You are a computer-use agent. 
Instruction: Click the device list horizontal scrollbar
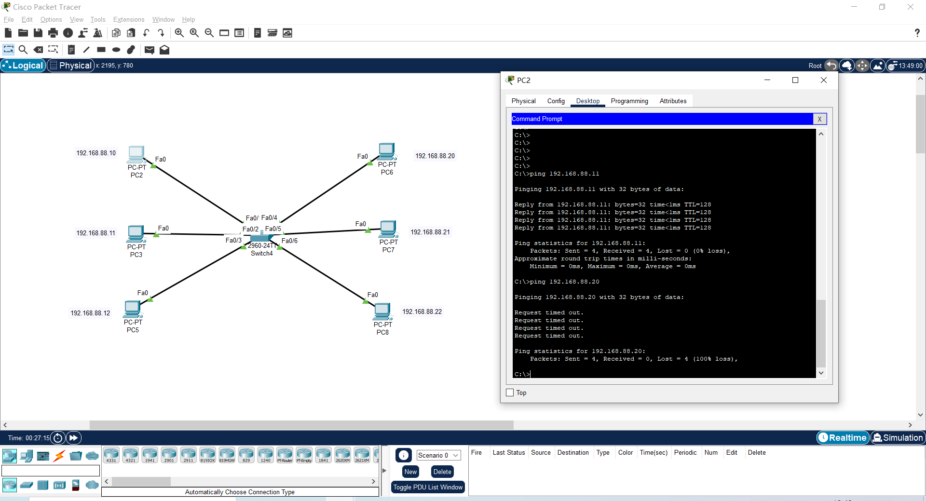pos(141,481)
